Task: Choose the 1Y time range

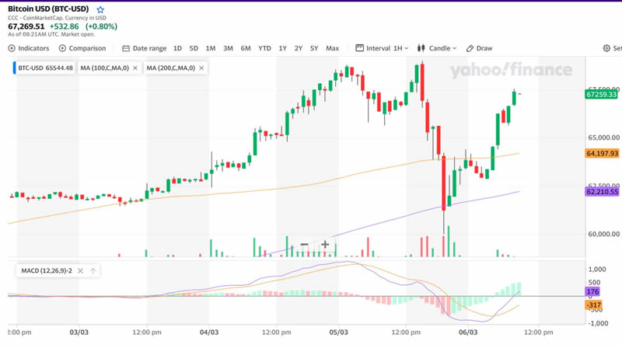Action: (x=283, y=48)
